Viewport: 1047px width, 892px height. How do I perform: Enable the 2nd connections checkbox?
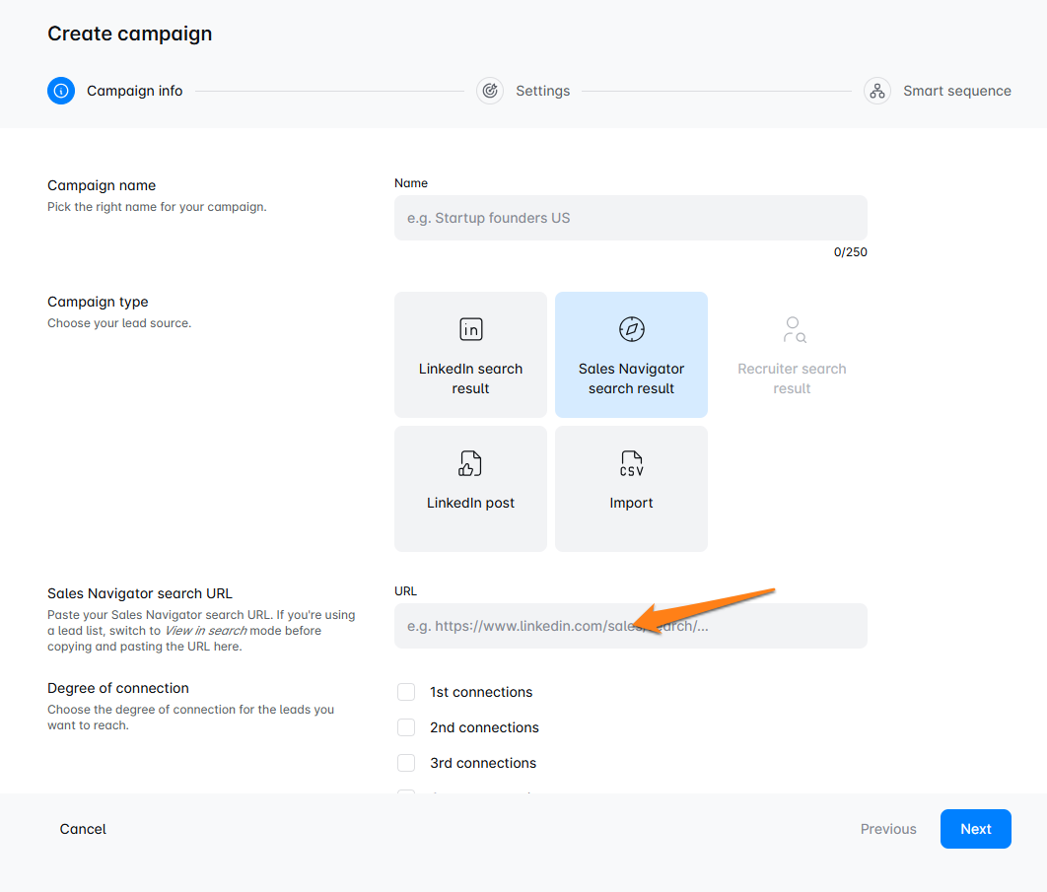coord(406,727)
